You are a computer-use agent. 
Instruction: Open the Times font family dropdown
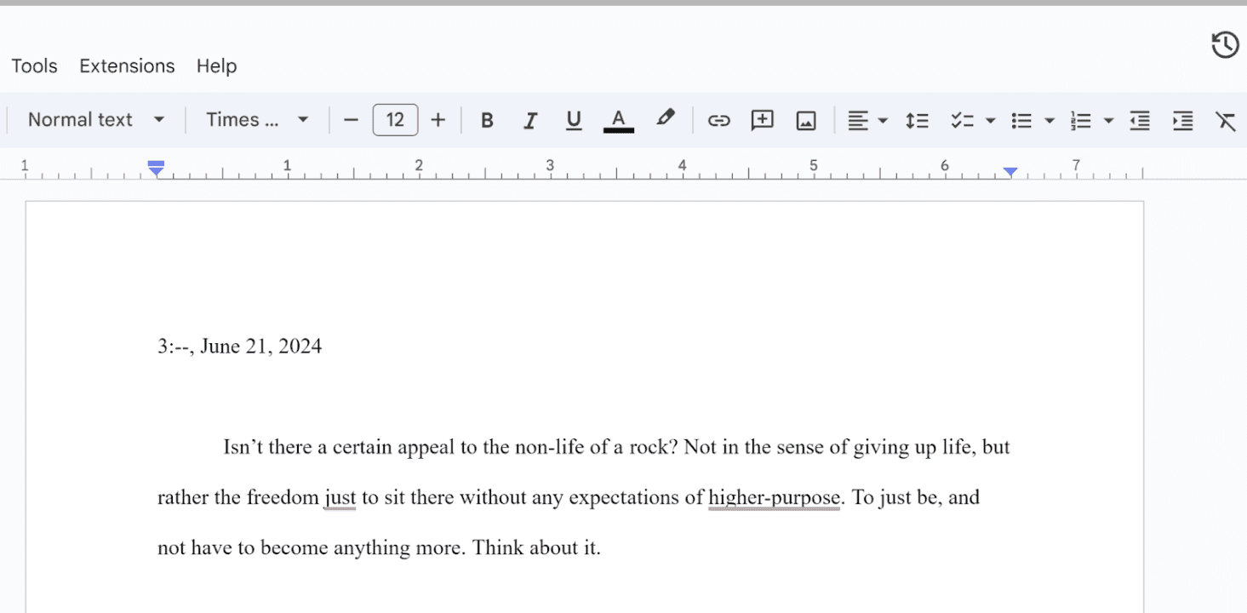click(x=256, y=120)
